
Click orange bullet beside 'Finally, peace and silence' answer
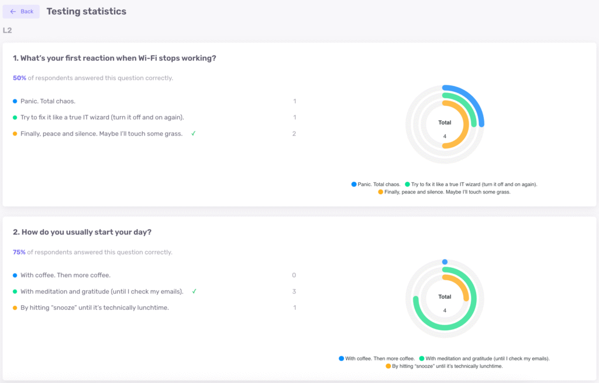click(x=15, y=134)
